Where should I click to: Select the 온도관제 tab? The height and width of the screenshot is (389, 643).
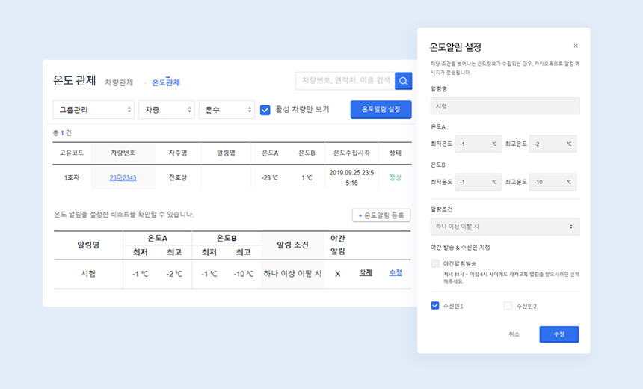click(165, 82)
